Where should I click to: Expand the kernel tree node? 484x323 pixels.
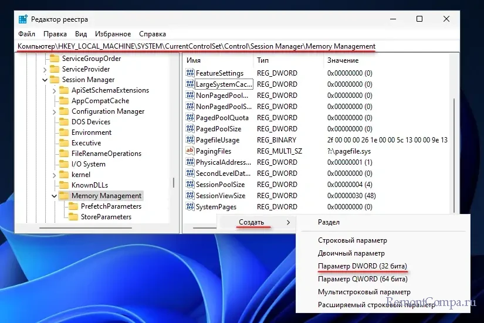[54, 175]
